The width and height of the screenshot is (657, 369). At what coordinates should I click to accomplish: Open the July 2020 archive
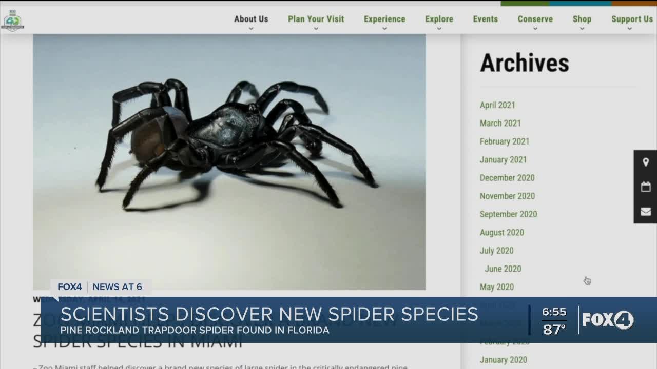pos(496,251)
